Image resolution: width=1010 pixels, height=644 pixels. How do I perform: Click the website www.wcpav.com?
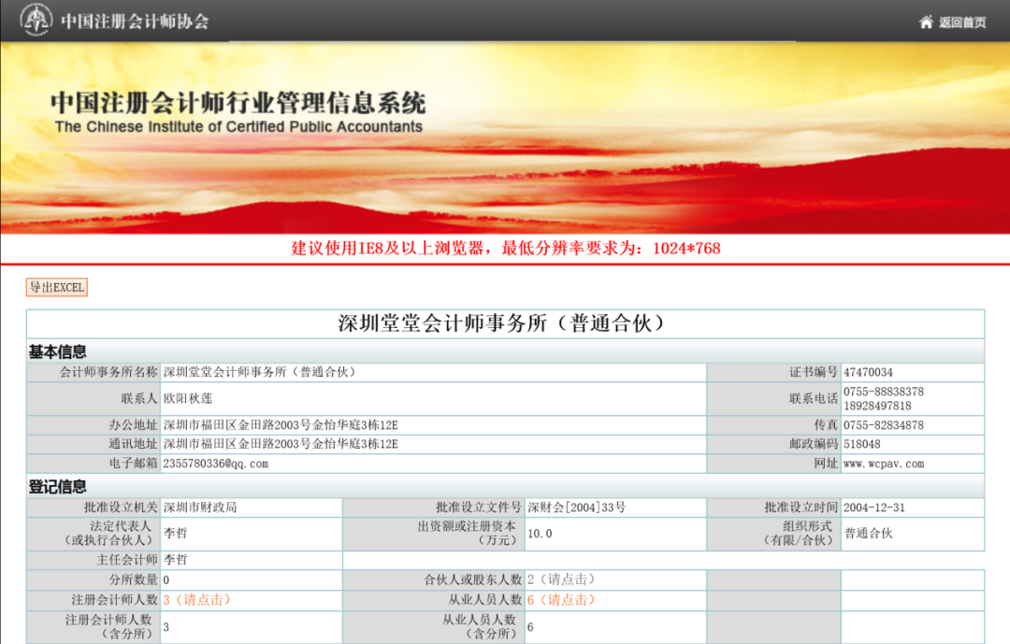coord(884,464)
